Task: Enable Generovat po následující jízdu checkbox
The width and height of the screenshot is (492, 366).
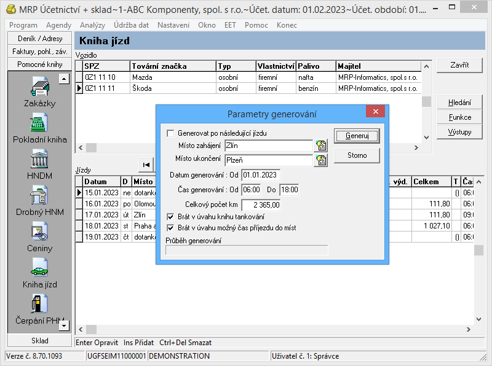Action: coord(171,133)
